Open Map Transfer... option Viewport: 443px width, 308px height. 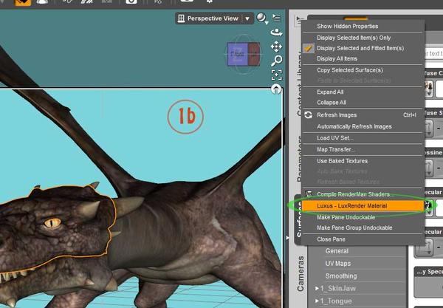click(336, 149)
